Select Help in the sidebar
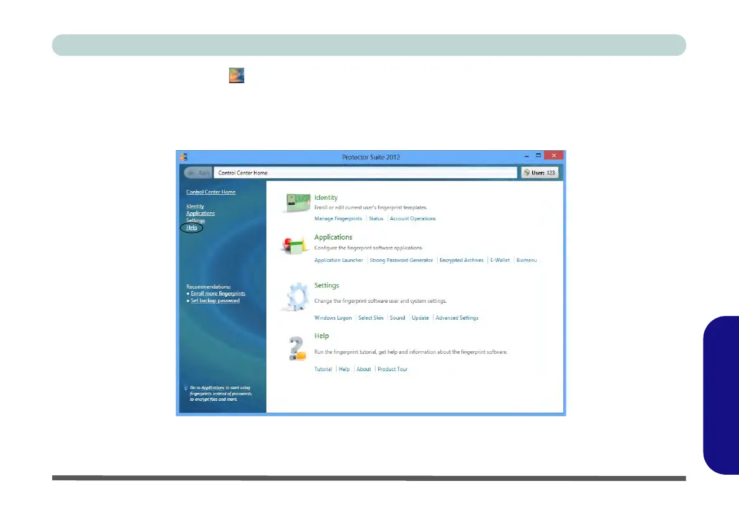 tap(191, 228)
